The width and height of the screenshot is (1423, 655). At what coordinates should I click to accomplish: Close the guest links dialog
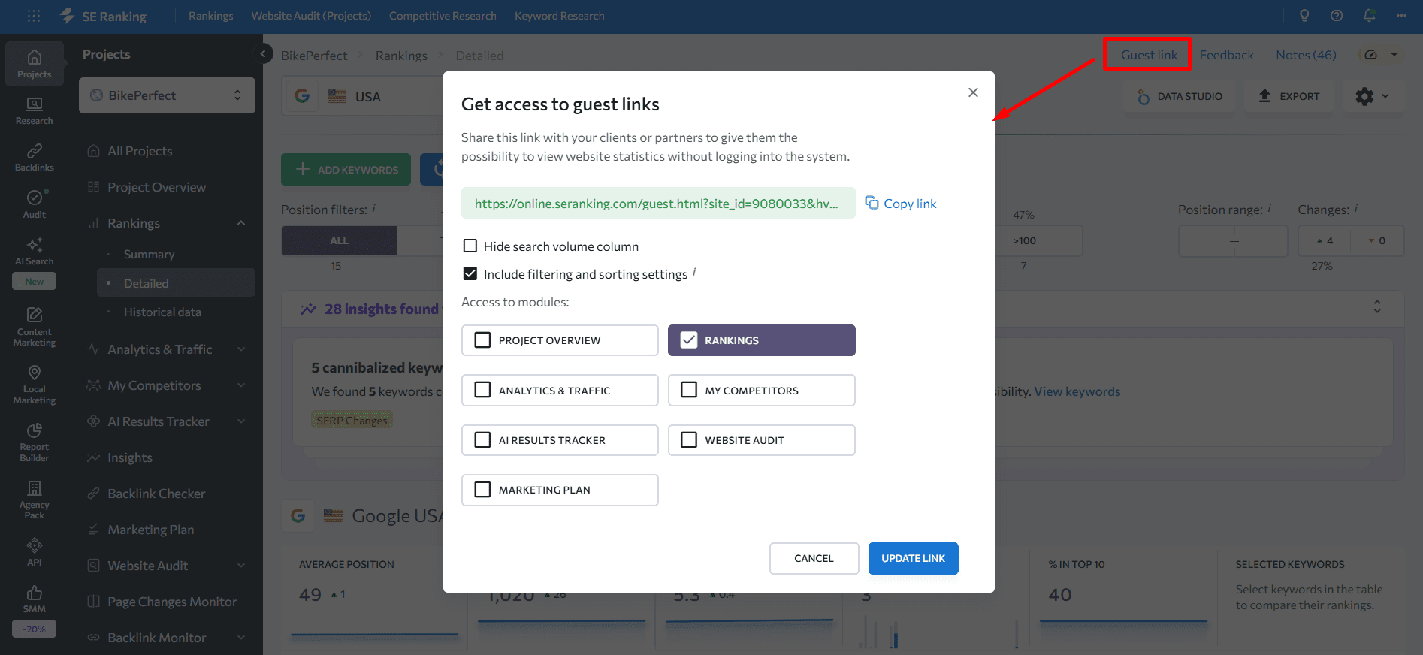[973, 92]
